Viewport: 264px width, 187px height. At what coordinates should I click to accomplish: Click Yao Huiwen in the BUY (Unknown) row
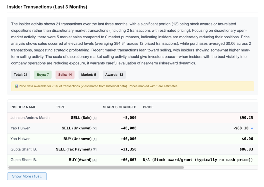tap(20, 139)
